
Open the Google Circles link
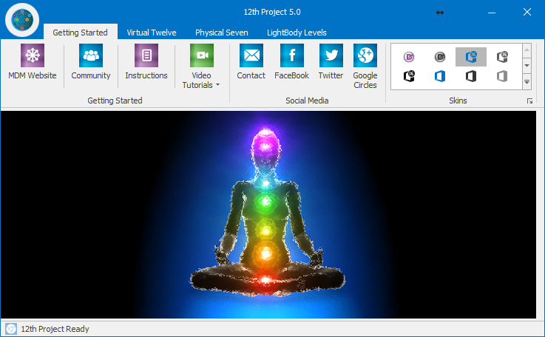[365, 67]
